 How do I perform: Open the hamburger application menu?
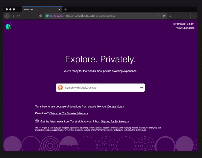[194, 16]
